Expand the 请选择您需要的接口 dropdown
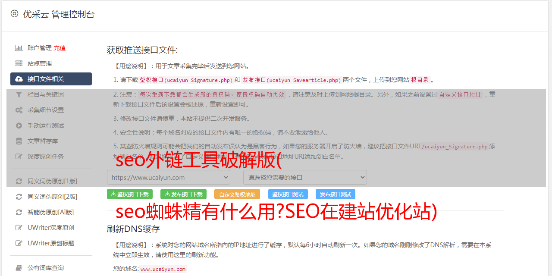Screen dimensions: 552x276 pos(305,177)
